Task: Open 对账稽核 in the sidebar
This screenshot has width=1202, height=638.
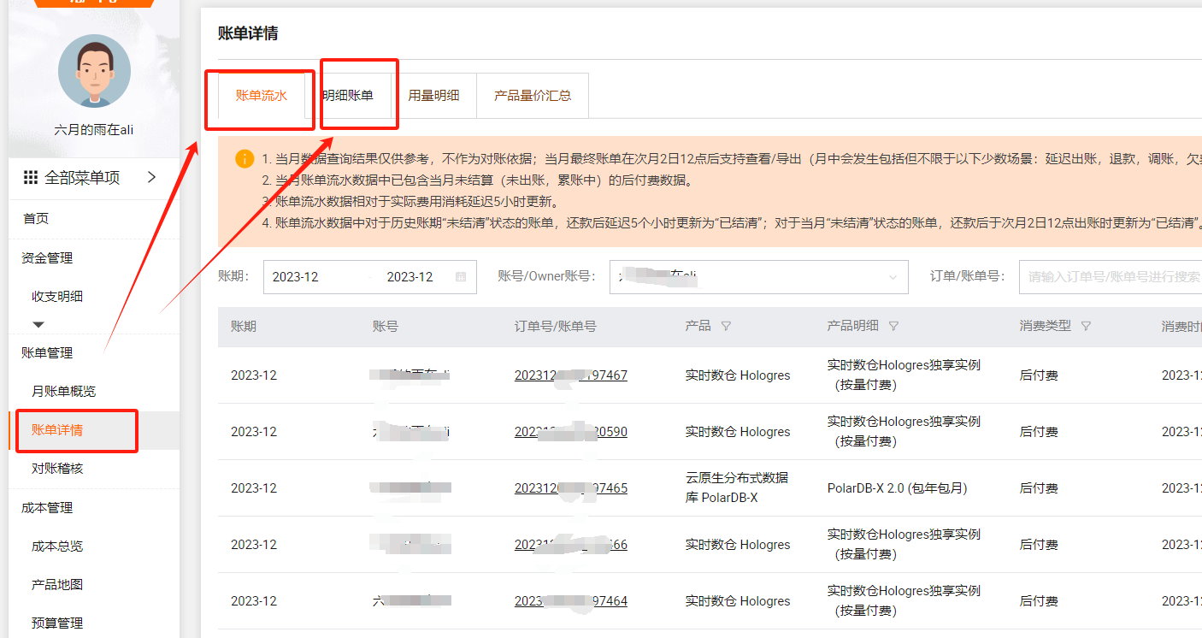Action: [57, 469]
